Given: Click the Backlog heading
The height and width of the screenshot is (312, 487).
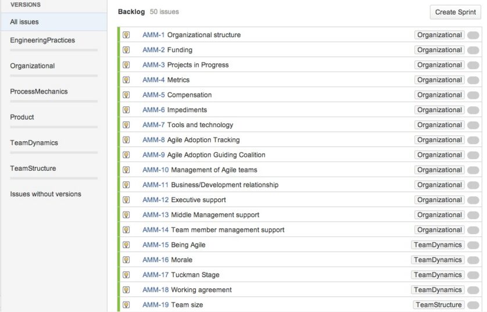Looking at the screenshot, I should pos(131,12).
